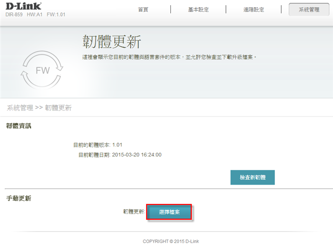Screen dimensions: 333x244
Task: Go to the 進階設定 tab
Action: pyautogui.click(x=253, y=10)
